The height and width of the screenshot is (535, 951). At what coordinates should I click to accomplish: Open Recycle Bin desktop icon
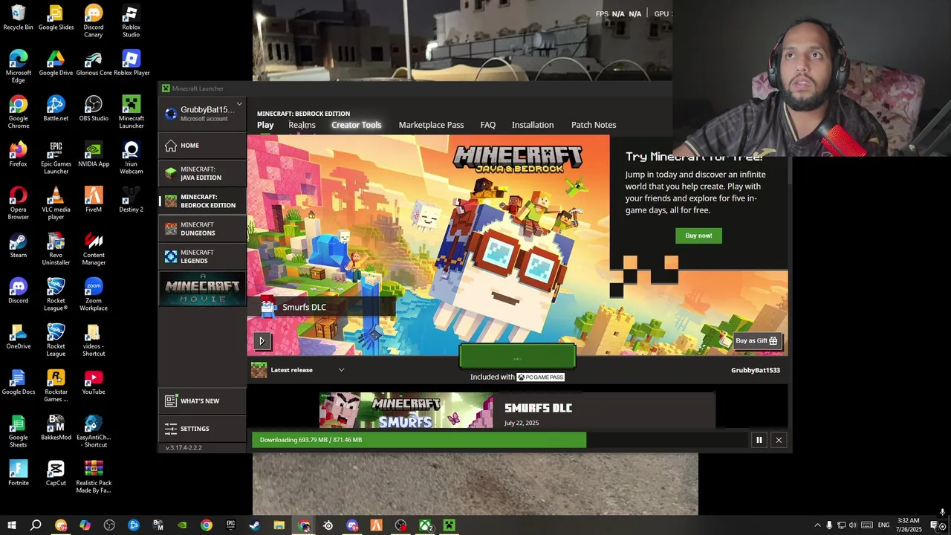click(18, 18)
